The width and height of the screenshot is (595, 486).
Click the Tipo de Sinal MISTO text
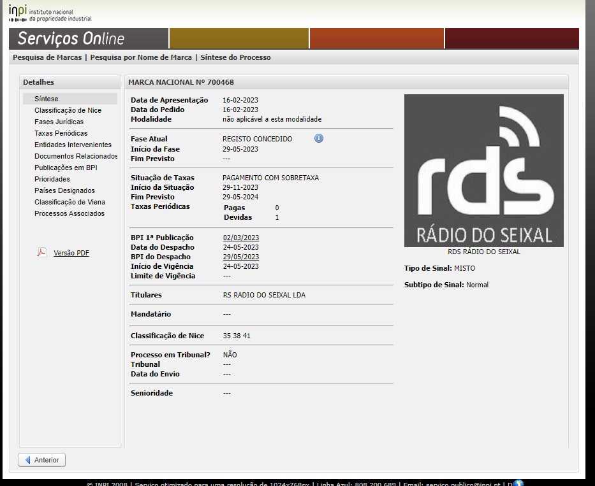pyautogui.click(x=439, y=268)
